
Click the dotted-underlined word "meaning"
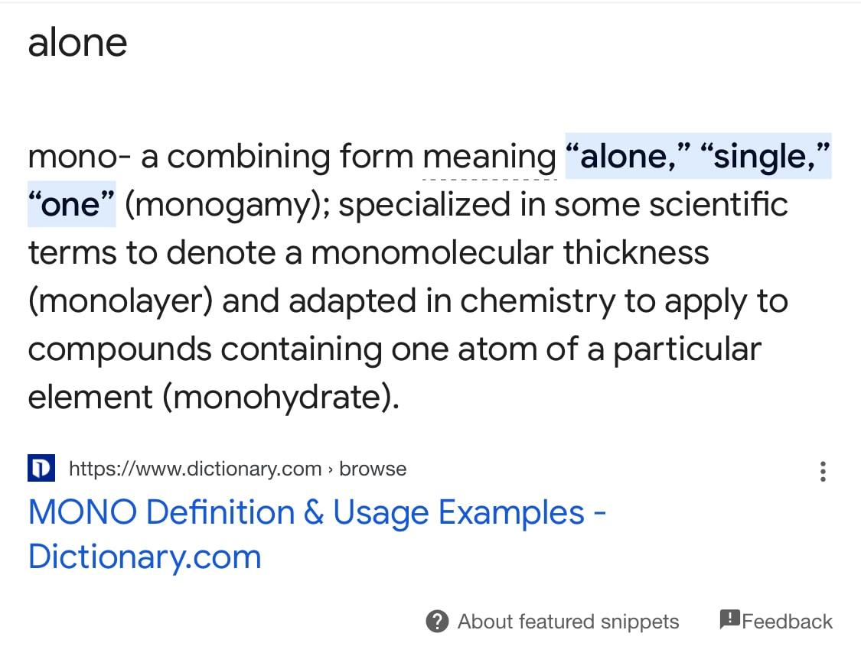point(489,157)
